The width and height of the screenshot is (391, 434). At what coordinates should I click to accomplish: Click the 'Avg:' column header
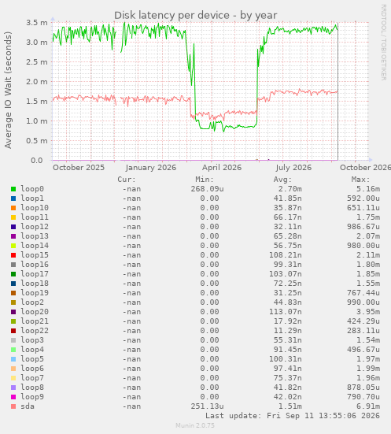click(282, 180)
